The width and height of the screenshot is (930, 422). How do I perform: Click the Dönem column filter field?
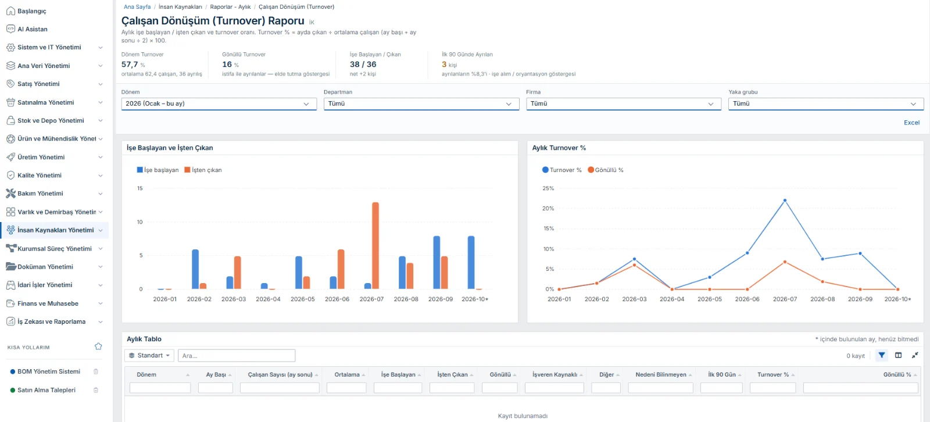coord(160,388)
